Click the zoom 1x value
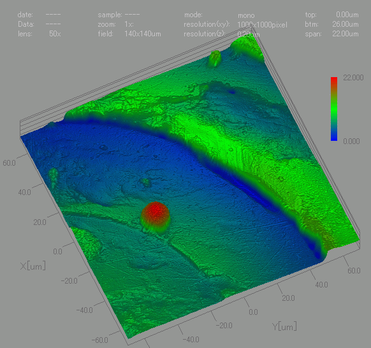Screen dimensions: 371x348 click(x=129, y=24)
